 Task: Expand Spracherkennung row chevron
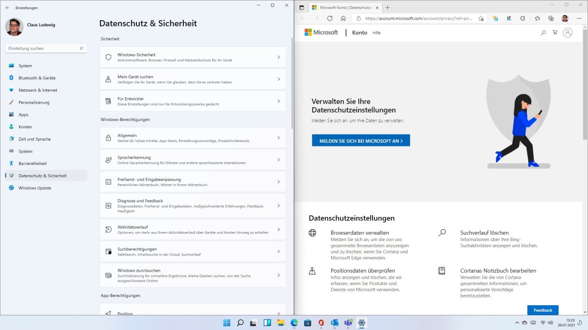click(278, 160)
